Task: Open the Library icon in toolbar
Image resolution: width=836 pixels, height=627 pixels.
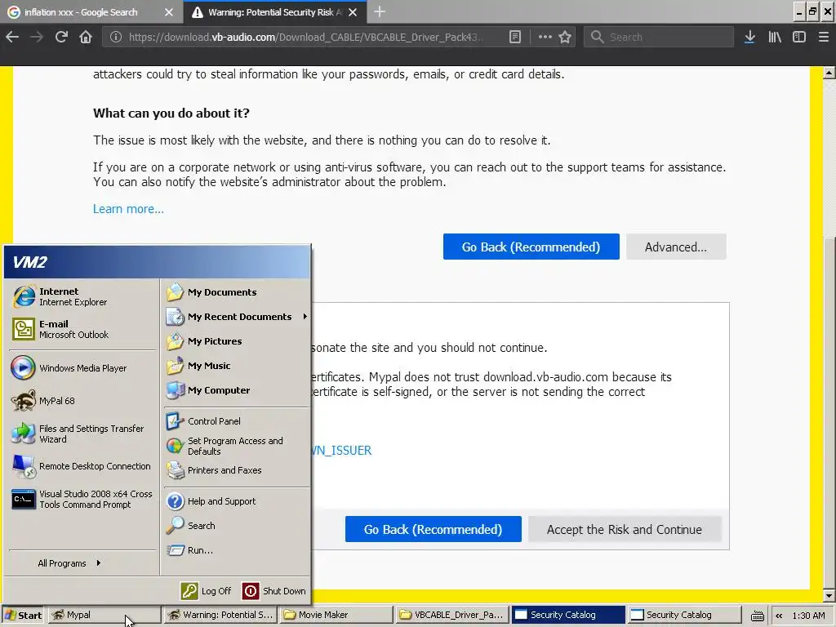Action: point(775,37)
